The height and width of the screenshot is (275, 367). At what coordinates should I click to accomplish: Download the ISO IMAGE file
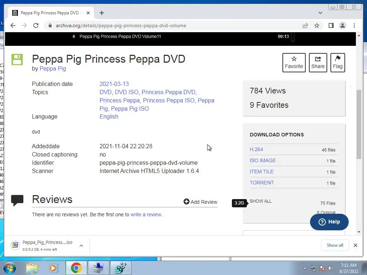coord(263,160)
